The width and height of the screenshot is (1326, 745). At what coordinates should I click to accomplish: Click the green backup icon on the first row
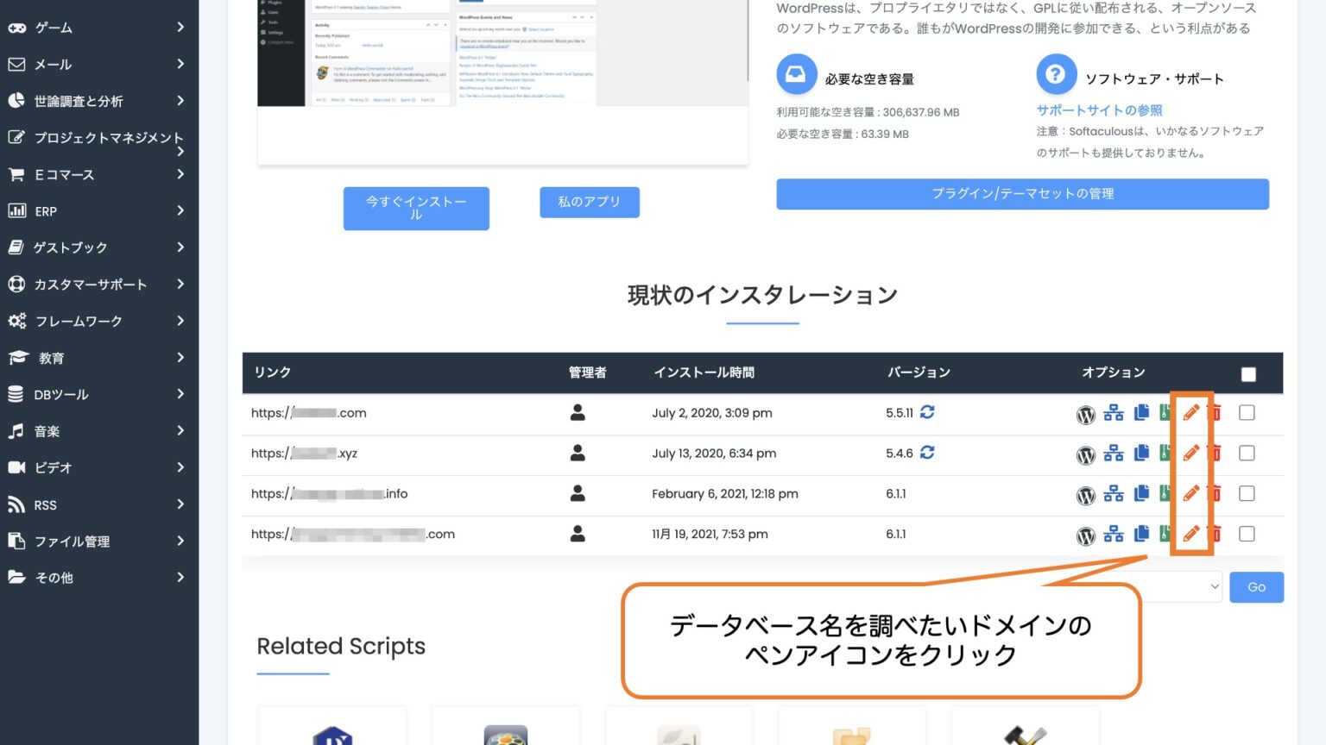coord(1165,413)
